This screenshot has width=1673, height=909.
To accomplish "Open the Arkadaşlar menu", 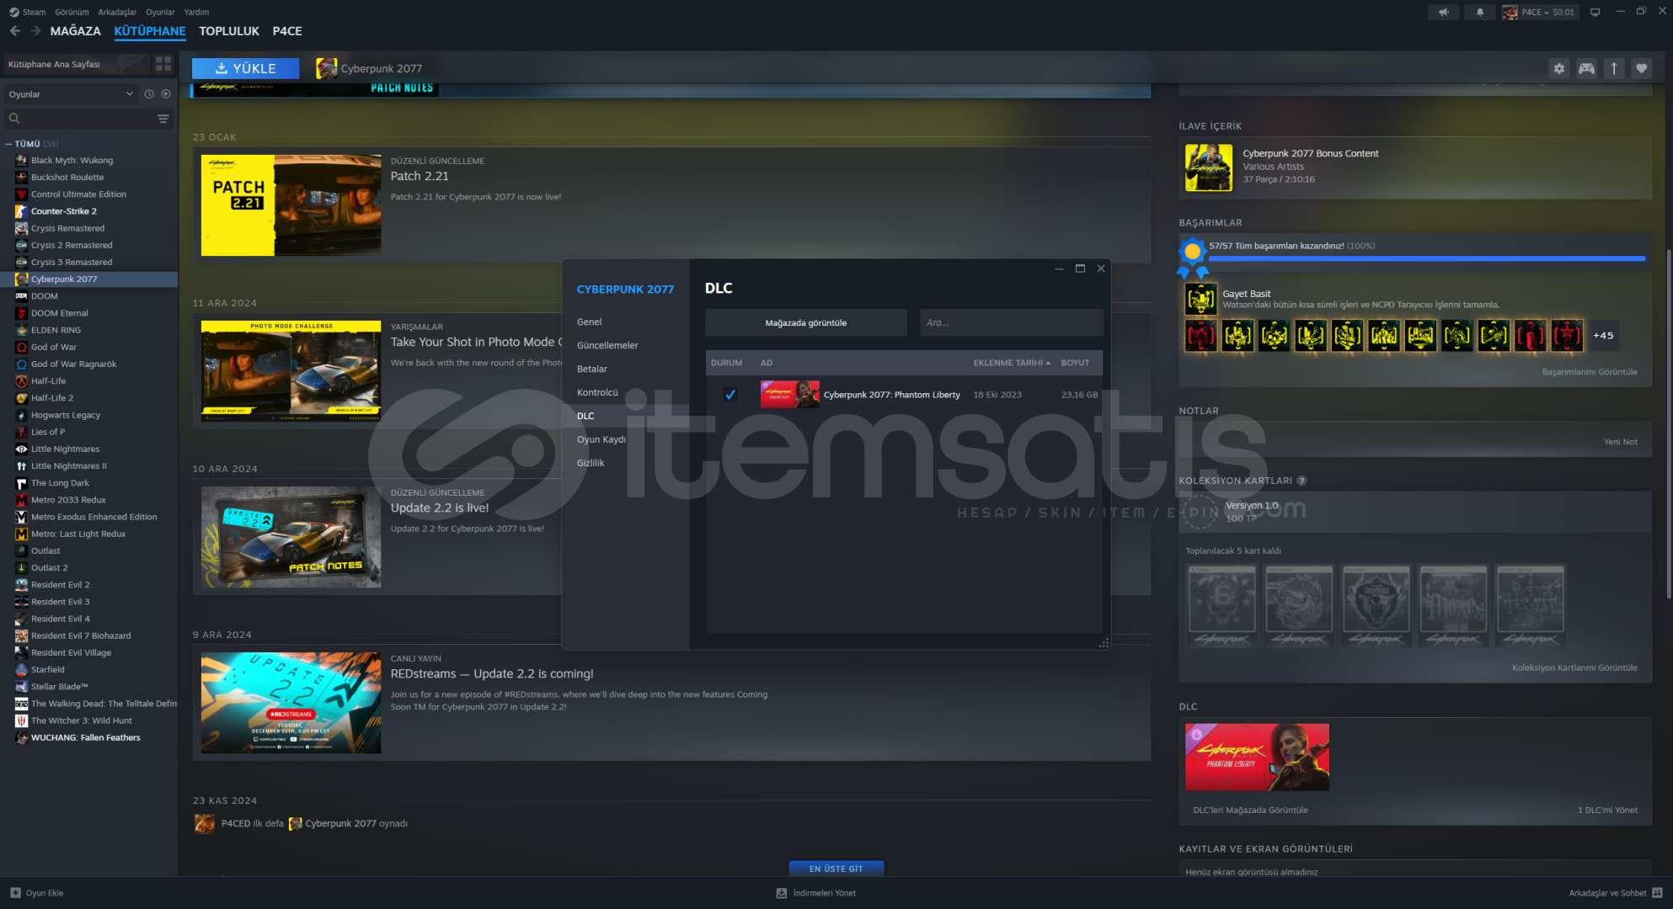I will click(x=117, y=12).
